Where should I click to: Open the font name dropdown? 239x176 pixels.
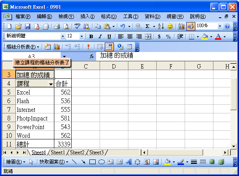[x=63, y=36]
